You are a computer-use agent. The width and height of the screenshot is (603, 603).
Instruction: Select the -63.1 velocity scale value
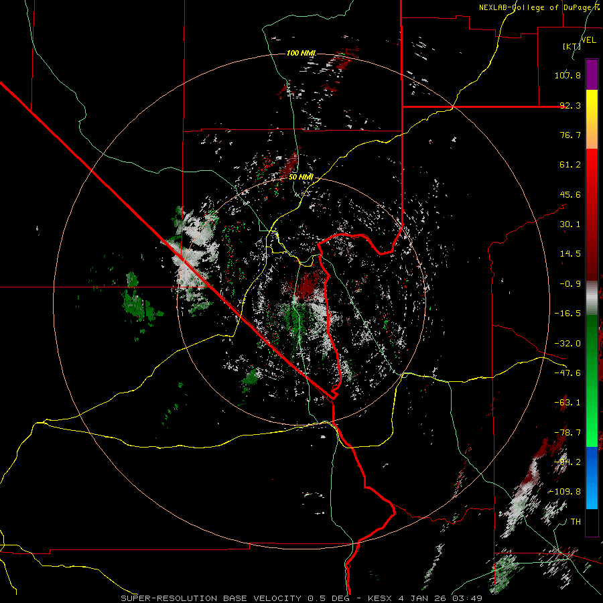coord(567,403)
